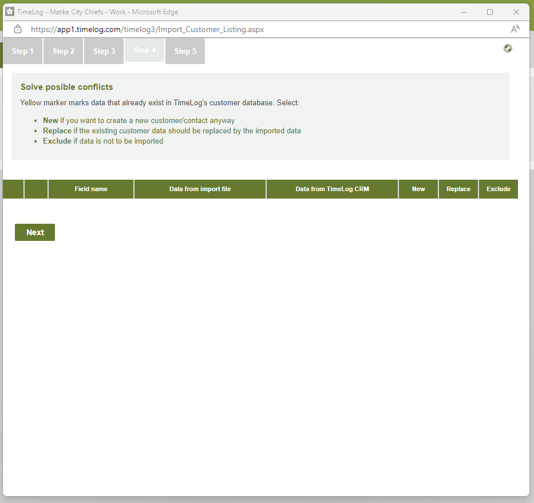
Task: View site information via the lock icon
Action: 18,29
